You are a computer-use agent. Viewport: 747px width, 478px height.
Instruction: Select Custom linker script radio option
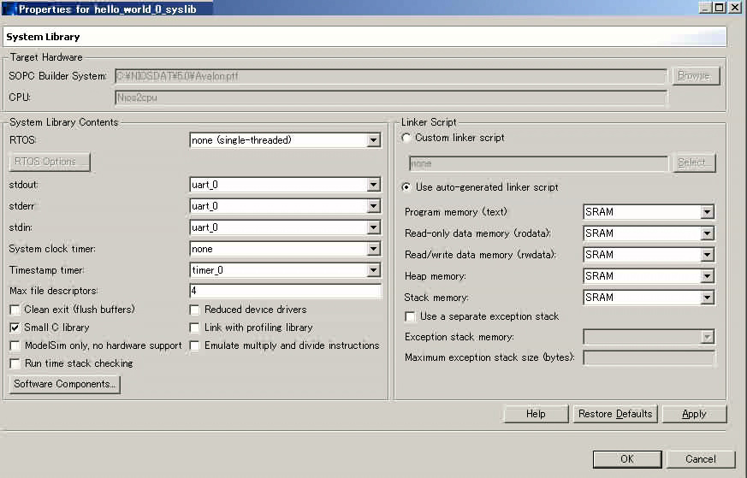pos(406,138)
